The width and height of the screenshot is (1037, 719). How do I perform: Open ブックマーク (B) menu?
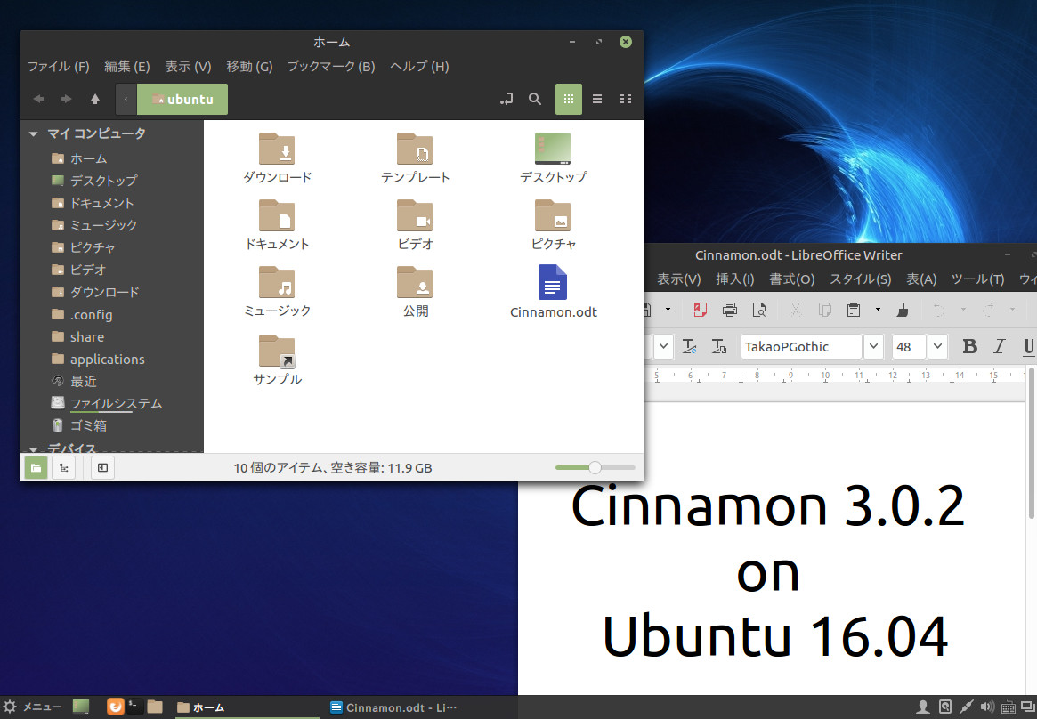(330, 66)
